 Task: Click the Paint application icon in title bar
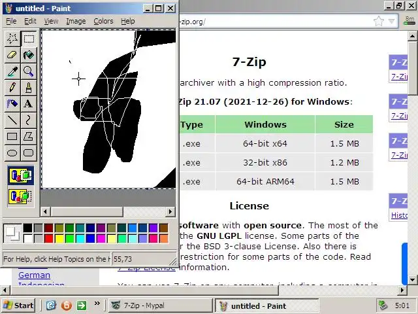8,9
